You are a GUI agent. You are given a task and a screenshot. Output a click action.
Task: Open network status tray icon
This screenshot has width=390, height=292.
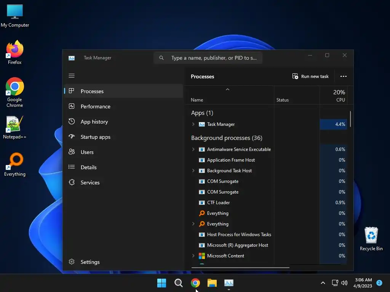(x=335, y=283)
